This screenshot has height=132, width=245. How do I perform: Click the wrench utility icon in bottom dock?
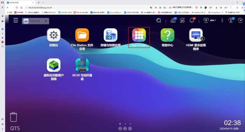pyautogui.click(x=125, y=129)
